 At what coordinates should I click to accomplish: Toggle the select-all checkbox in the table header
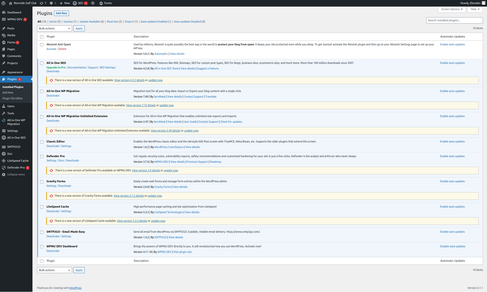(x=42, y=37)
